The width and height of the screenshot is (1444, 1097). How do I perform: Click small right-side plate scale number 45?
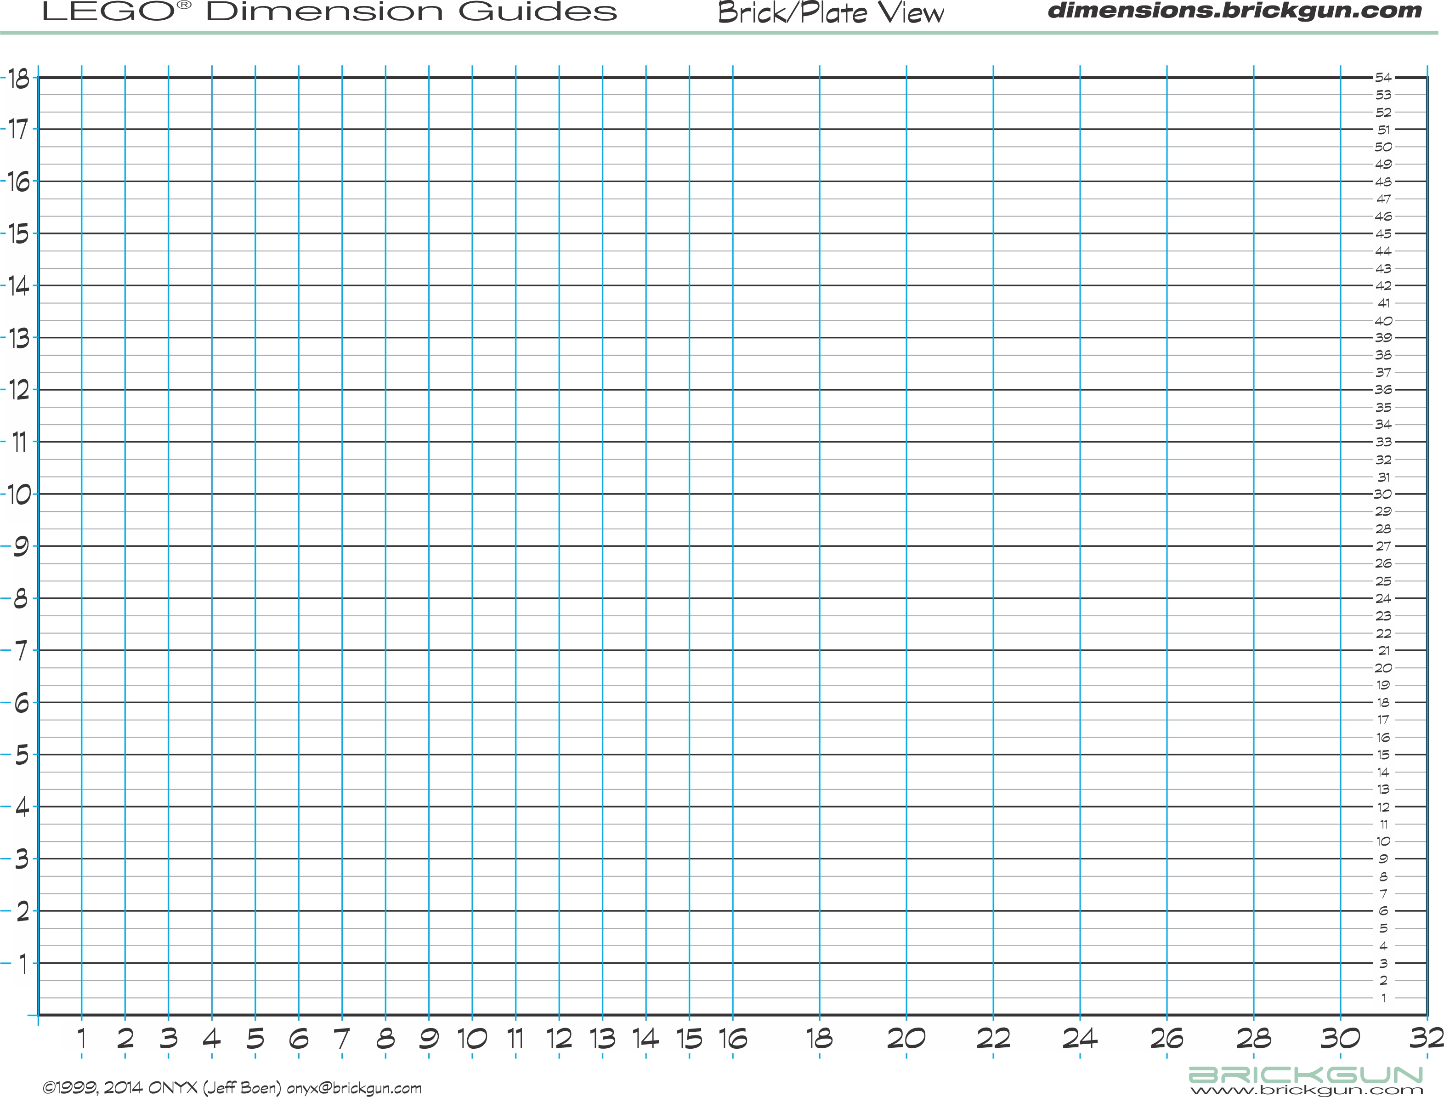point(1383,234)
